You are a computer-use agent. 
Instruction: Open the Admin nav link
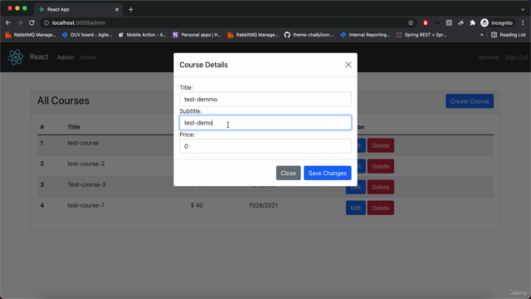(66, 57)
